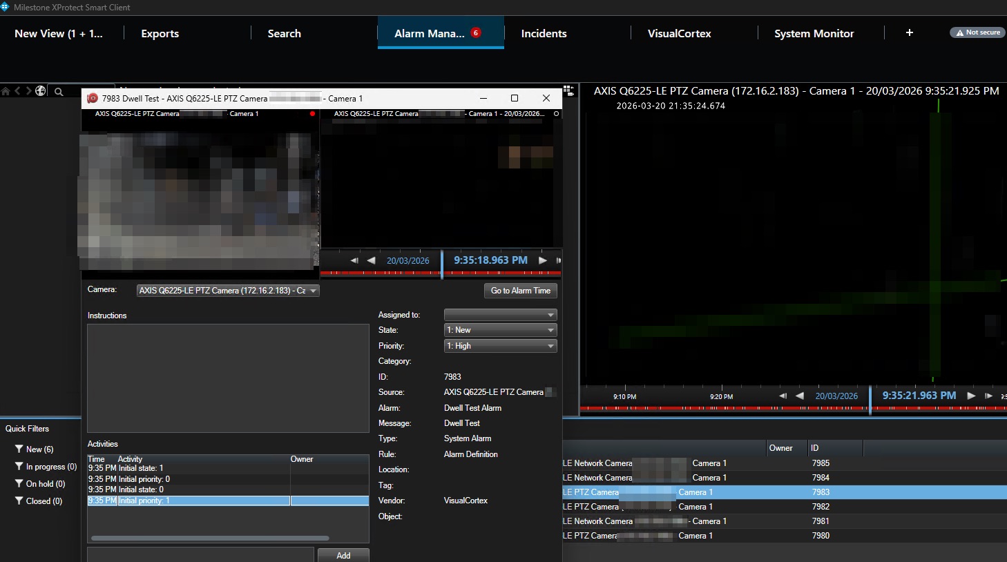The image size is (1007, 562).
Task: Click the funnel icon beside In progress (0)
Action: [x=19, y=466]
